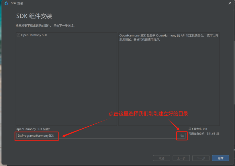Click the folder browse icon for SDK location
The width and height of the screenshot is (235, 166).
[182, 136]
